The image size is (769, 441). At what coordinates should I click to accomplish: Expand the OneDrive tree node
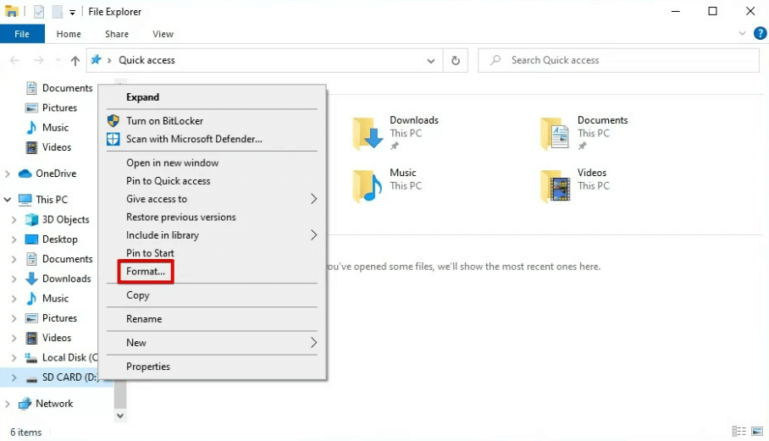tap(8, 174)
